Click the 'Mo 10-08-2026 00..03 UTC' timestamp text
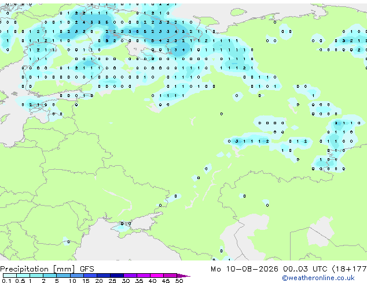This screenshot has height=283, width=367. click(x=269, y=269)
